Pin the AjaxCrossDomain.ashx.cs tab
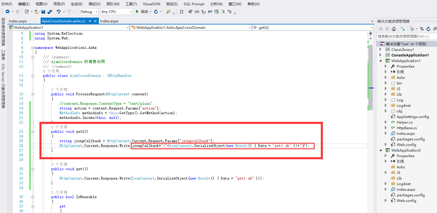437x213 pixels. (x=90, y=21)
